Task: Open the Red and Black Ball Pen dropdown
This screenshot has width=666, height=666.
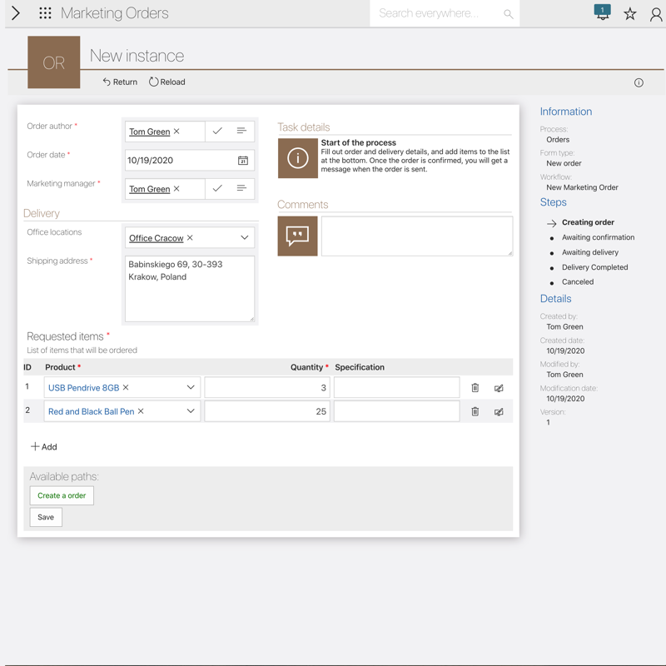Action: [191, 411]
